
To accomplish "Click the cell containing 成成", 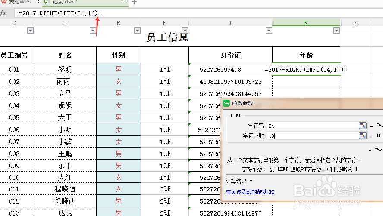I will [x=65, y=213].
